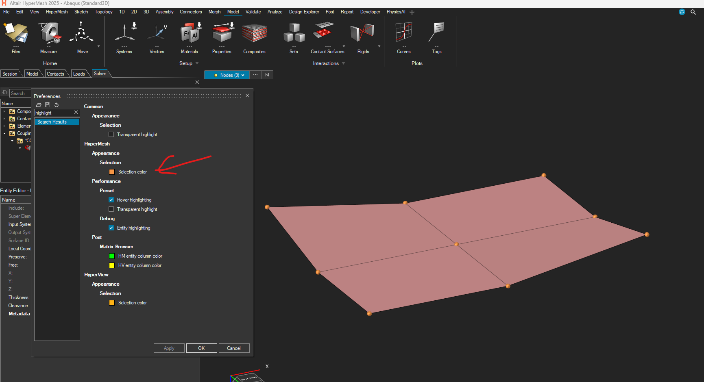The width and height of the screenshot is (704, 382).
Task: Click Cancel in Preferences dialog
Action: (x=234, y=348)
